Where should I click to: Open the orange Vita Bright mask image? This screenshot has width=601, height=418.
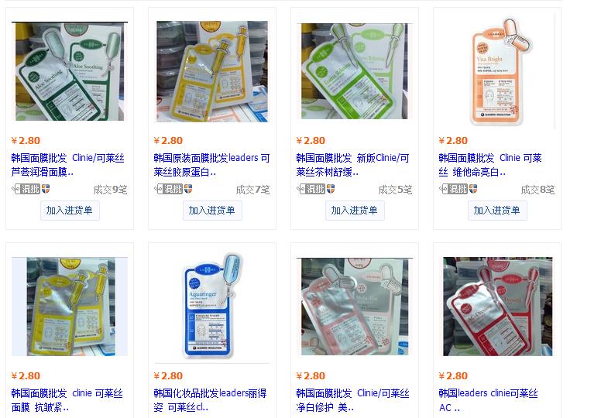coord(497,72)
